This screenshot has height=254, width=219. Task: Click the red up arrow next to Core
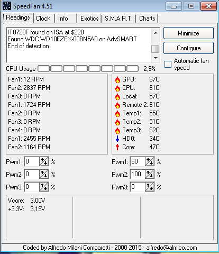click(x=117, y=147)
